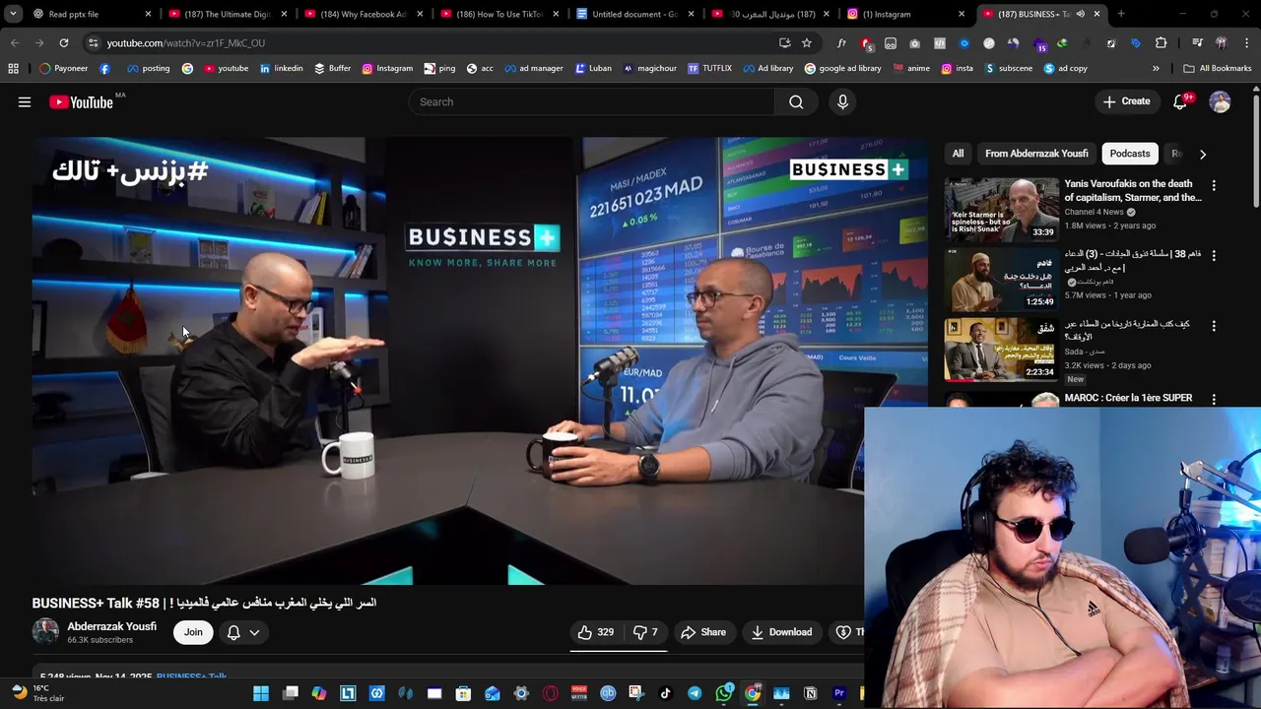Image resolution: width=1261 pixels, height=709 pixels.
Task: Open the Buffer bookmark
Action: point(332,68)
